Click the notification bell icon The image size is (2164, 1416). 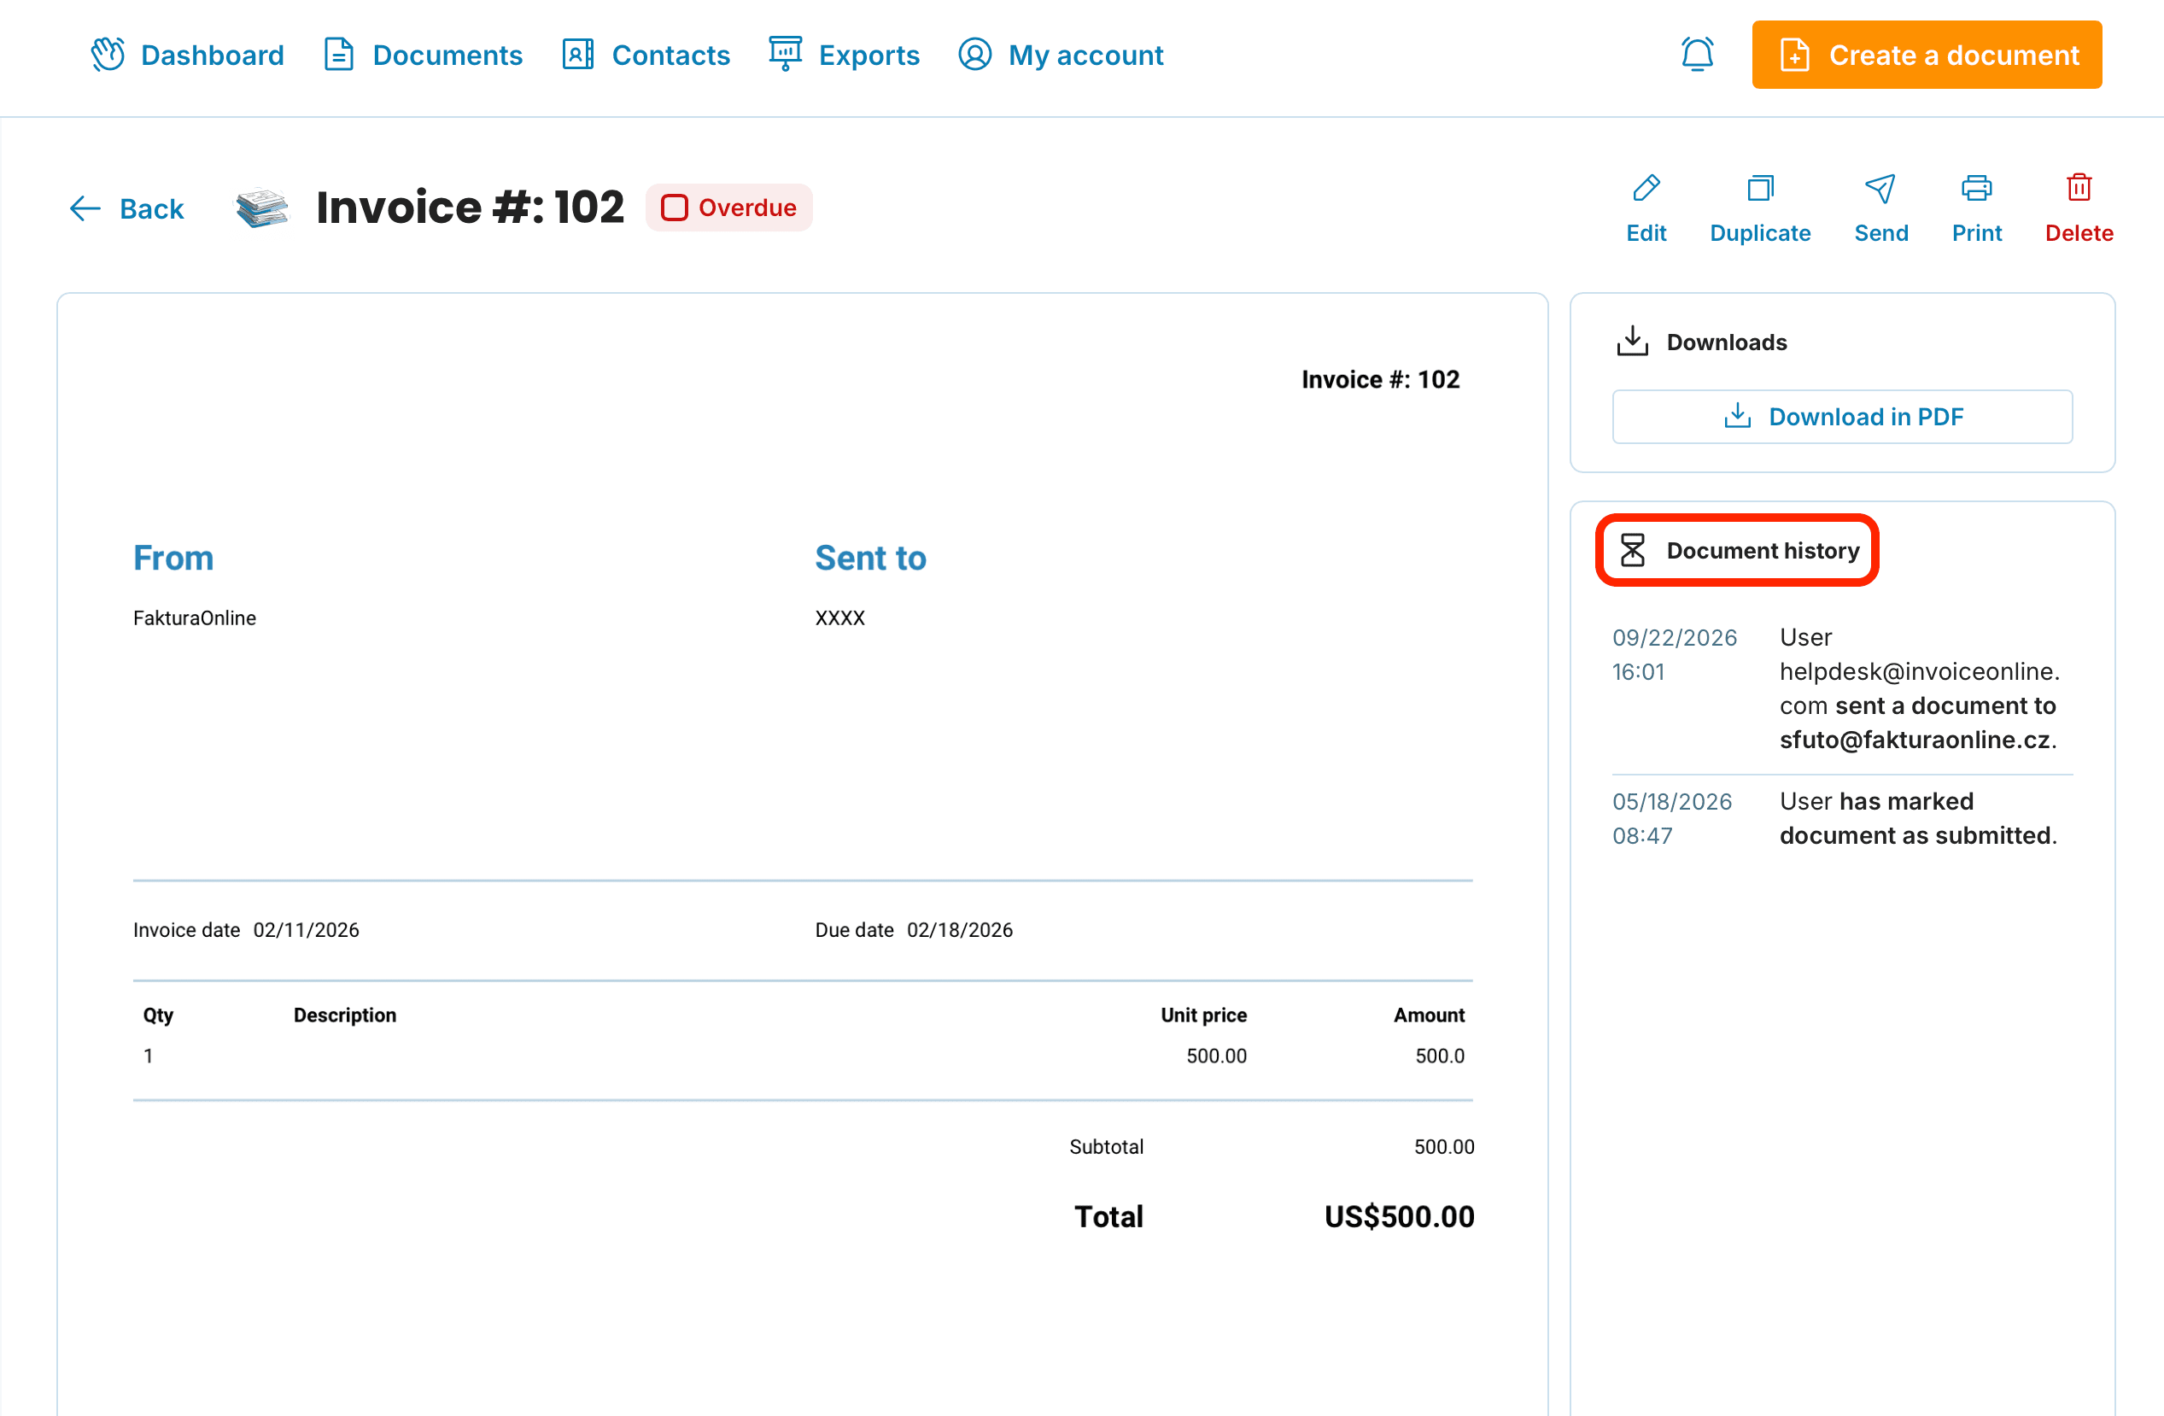(x=1697, y=55)
